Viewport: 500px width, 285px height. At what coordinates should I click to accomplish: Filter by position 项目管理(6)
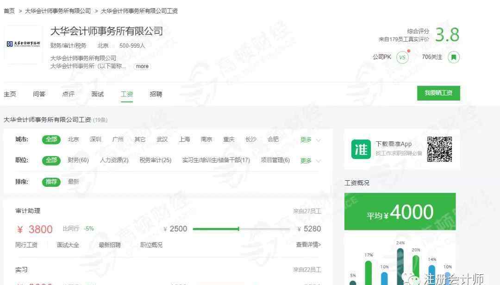coord(275,160)
